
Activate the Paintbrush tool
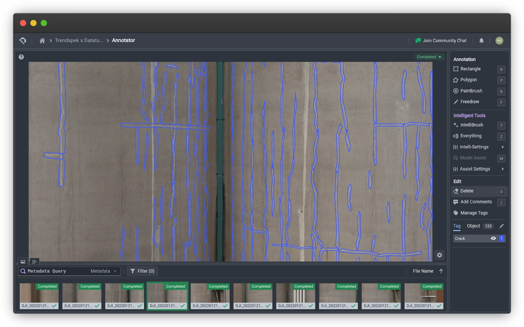coord(471,91)
